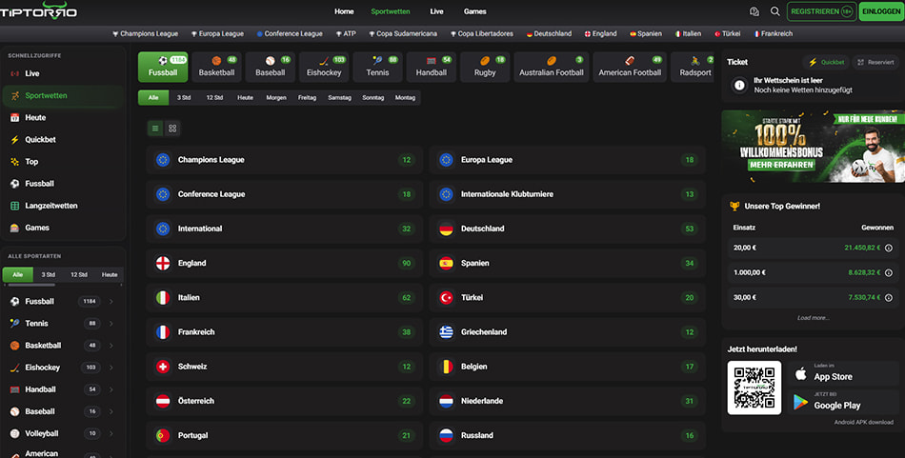This screenshot has width=905, height=458.
Task: Filter matches by Morgen tab
Action: pos(276,97)
